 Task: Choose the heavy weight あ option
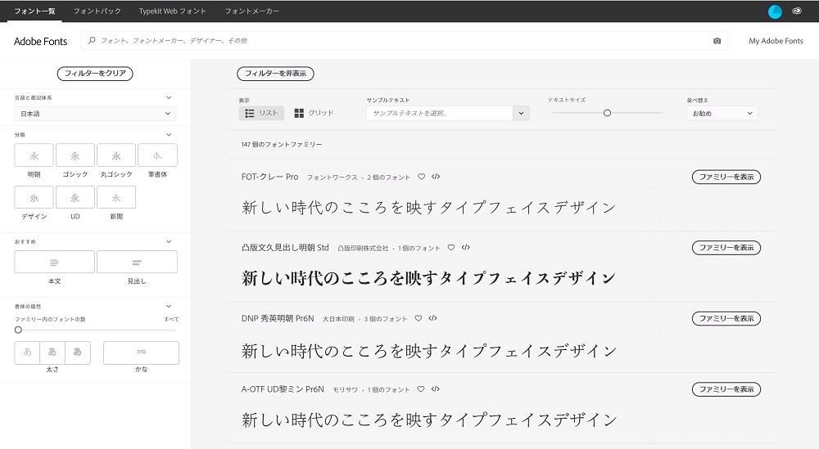point(78,352)
